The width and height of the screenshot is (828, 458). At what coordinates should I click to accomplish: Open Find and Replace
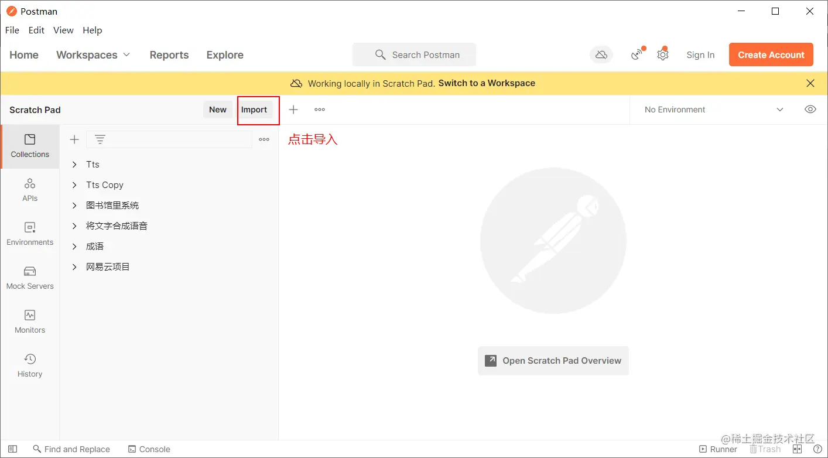click(x=71, y=449)
